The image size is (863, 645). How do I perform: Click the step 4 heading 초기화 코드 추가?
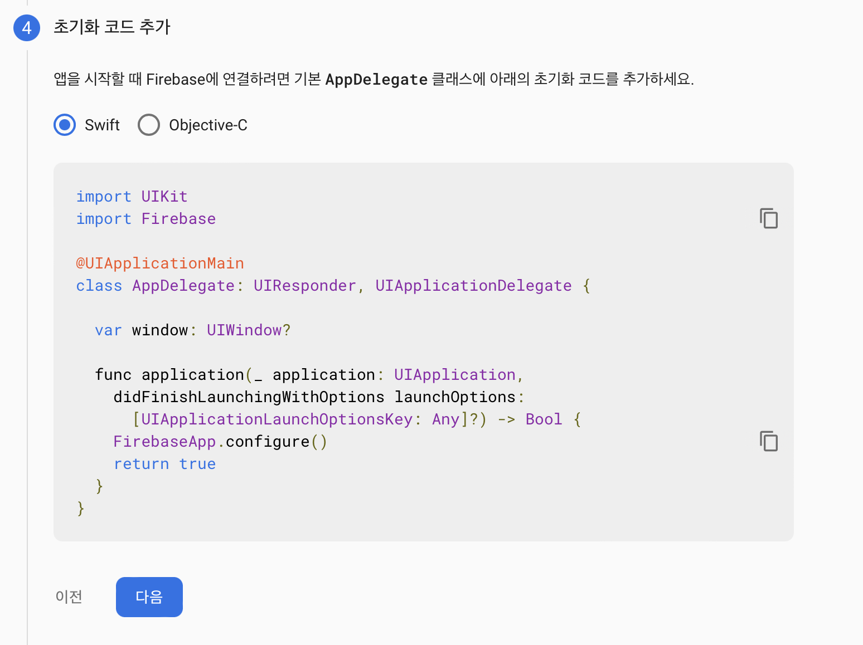click(x=112, y=27)
